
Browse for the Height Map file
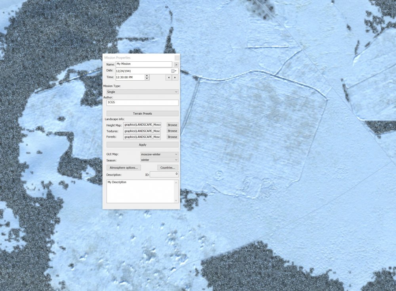pyautogui.click(x=172, y=125)
